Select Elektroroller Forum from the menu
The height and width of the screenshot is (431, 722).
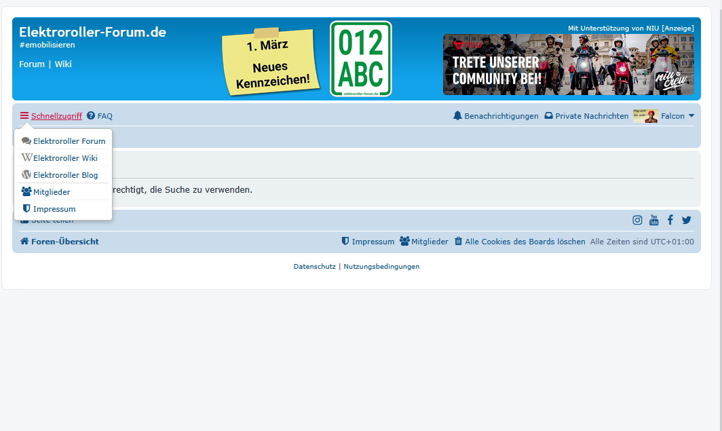tap(69, 141)
